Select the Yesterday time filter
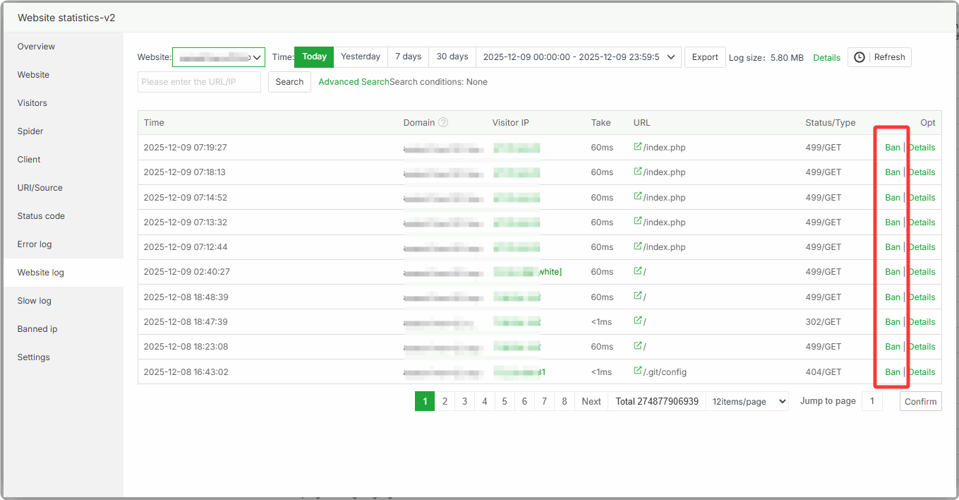 [x=361, y=56]
